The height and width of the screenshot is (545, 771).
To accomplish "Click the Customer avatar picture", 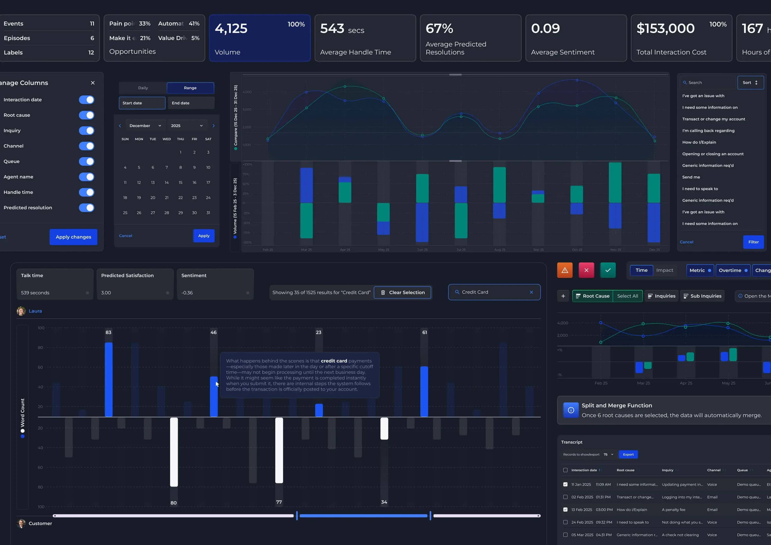I will click(21, 523).
